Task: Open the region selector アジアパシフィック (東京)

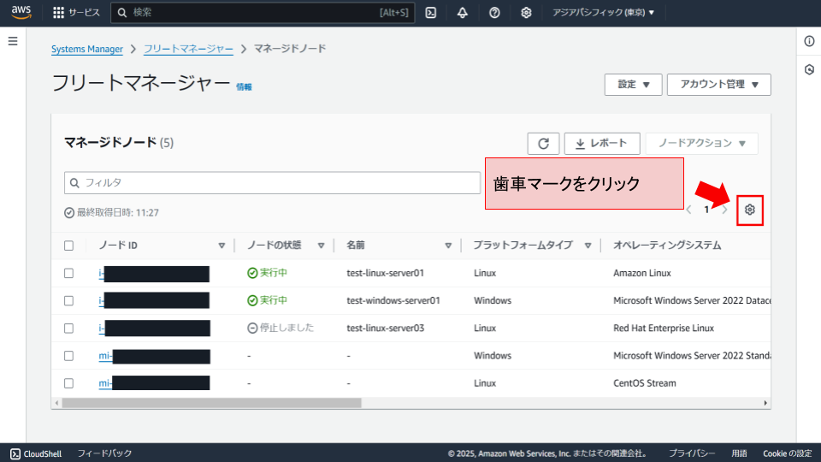Action: click(603, 13)
